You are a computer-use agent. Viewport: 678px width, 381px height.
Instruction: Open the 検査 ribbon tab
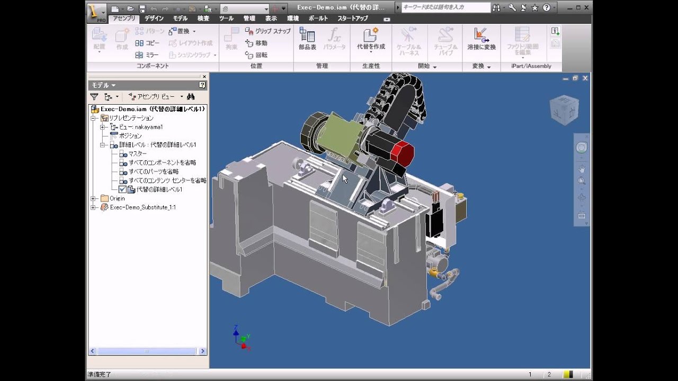coord(203,19)
